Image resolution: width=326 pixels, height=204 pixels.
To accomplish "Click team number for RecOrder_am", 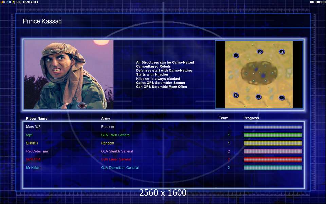I will click(x=229, y=151).
